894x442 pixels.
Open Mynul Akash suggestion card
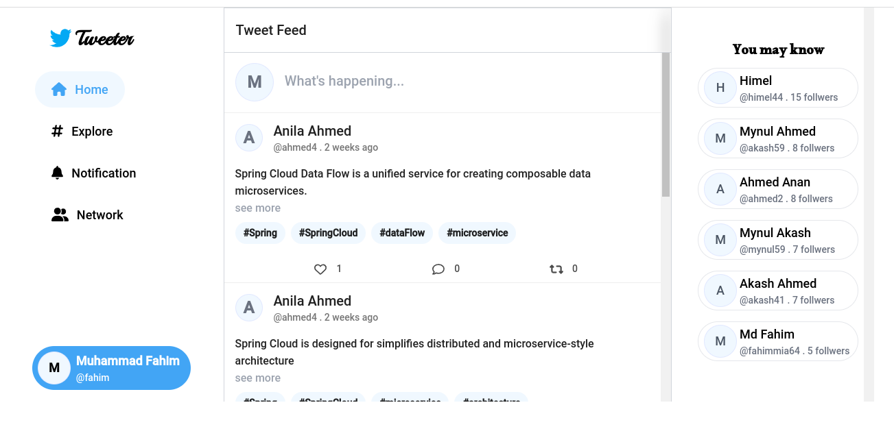tap(778, 240)
